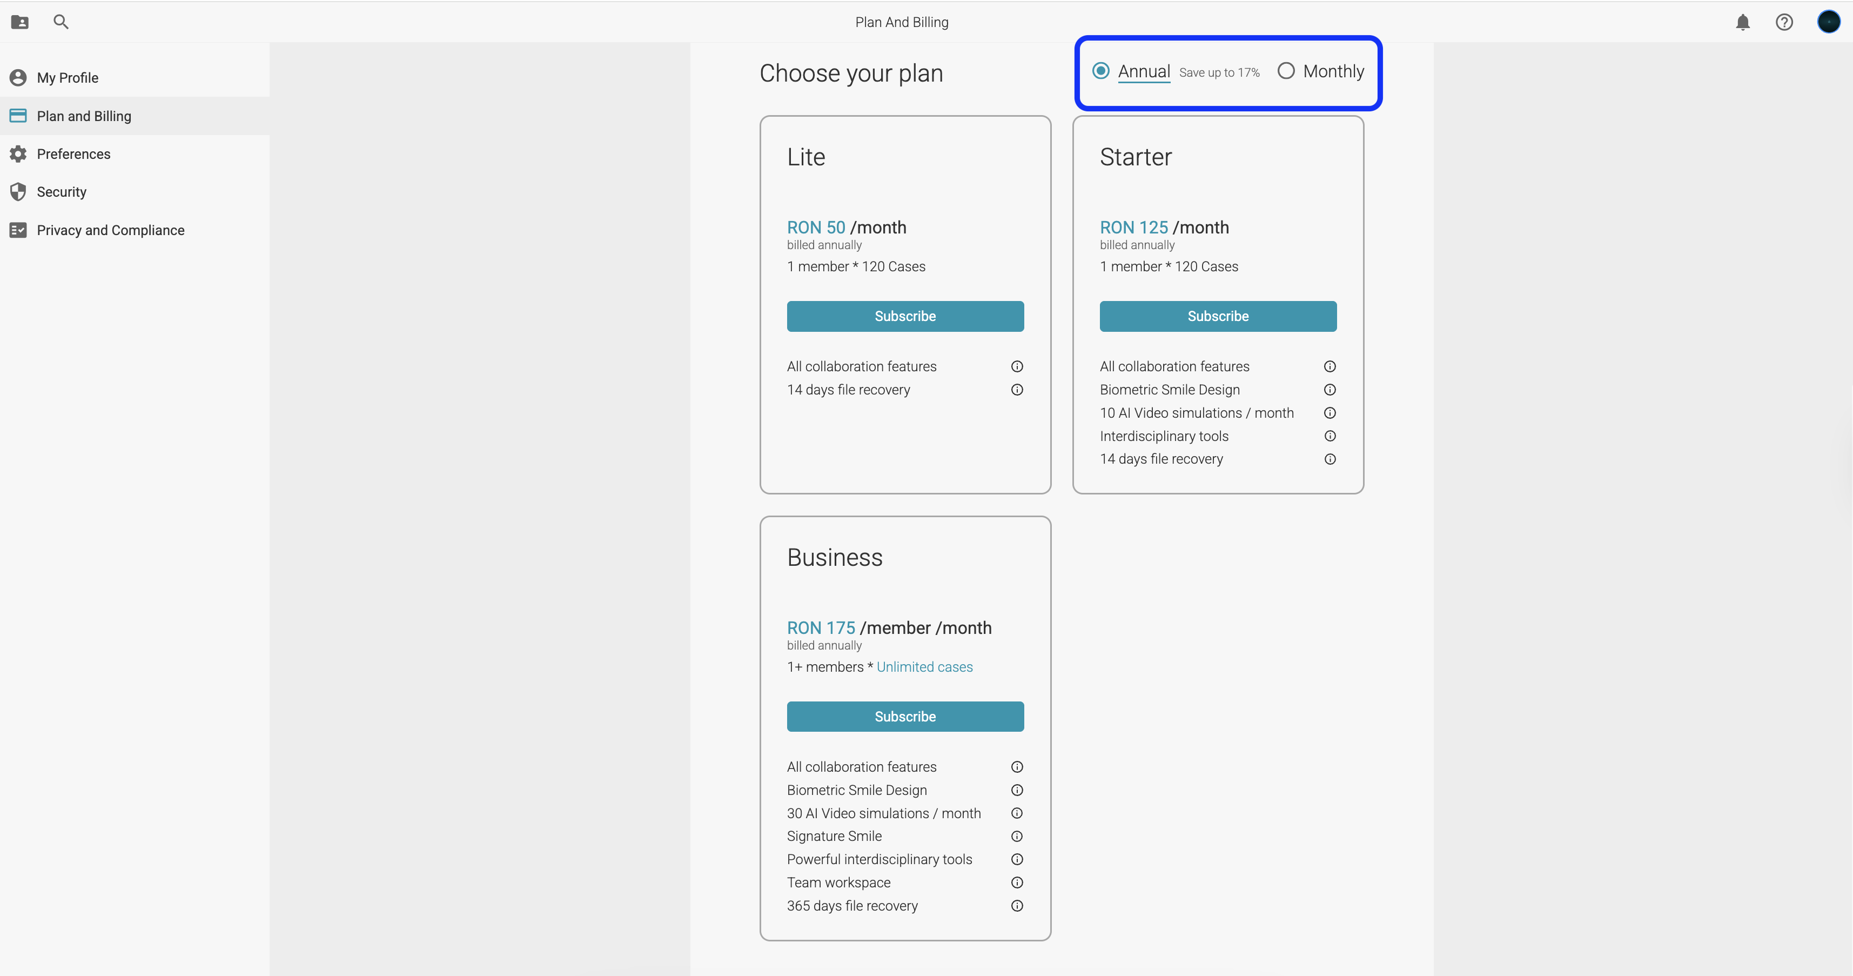Show info for 30 AI Video simulations
Viewport: 1853px width, 976px height.
coord(1016,813)
